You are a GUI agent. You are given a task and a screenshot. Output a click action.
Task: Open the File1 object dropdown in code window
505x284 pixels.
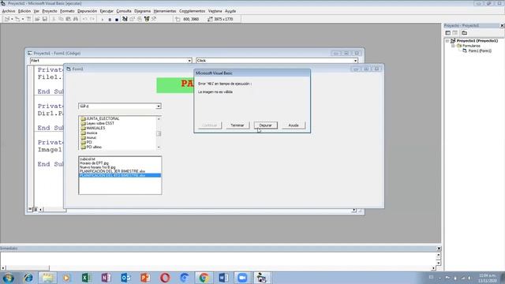(x=189, y=61)
